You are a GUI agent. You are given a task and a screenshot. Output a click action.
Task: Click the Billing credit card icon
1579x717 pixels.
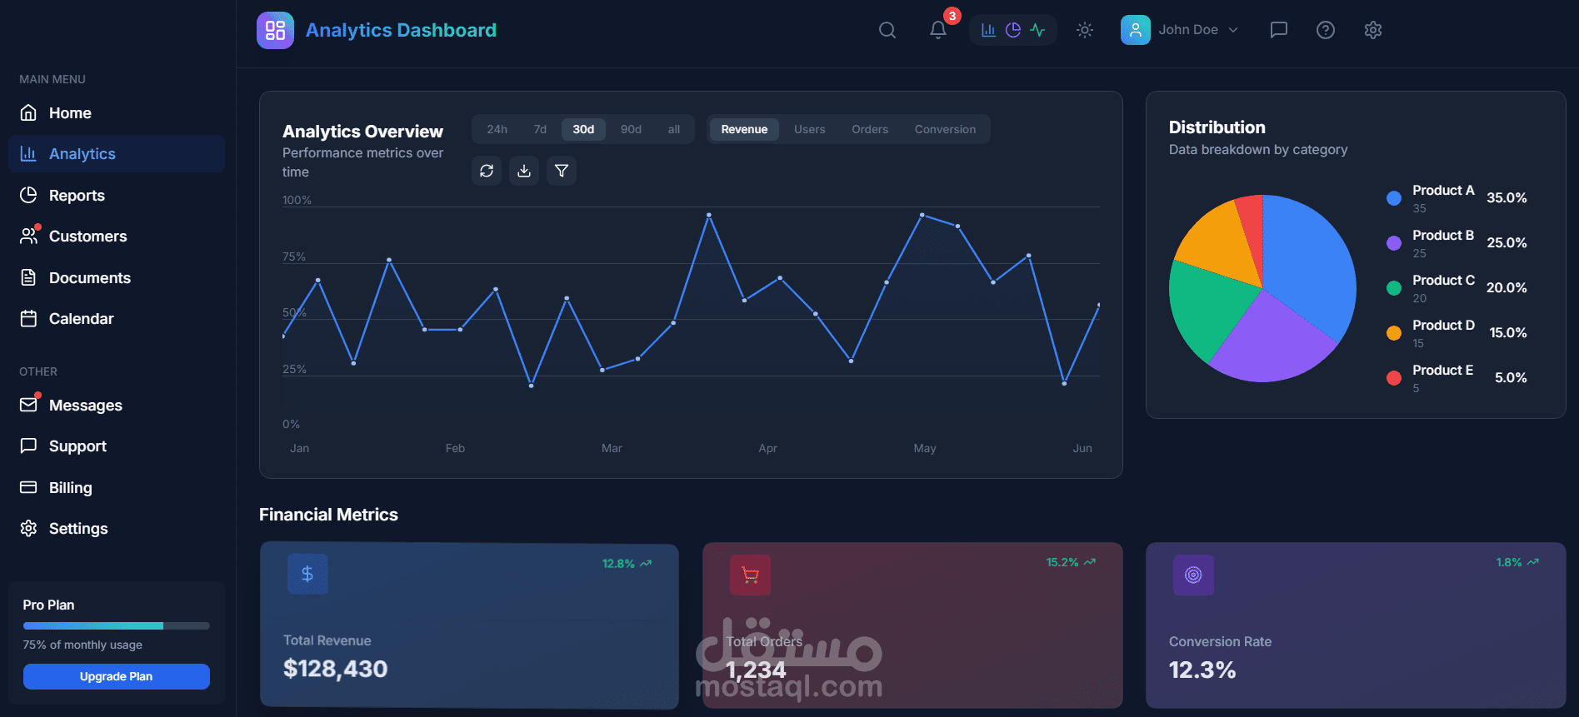[28, 487]
